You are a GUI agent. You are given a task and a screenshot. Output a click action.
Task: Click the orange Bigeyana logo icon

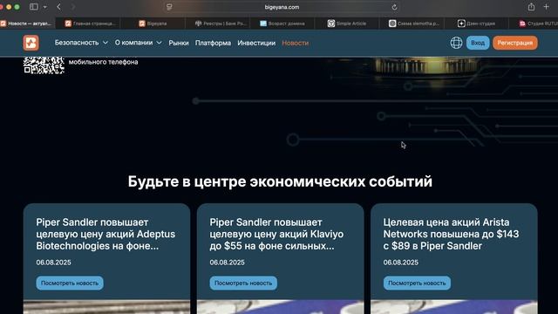(31, 43)
